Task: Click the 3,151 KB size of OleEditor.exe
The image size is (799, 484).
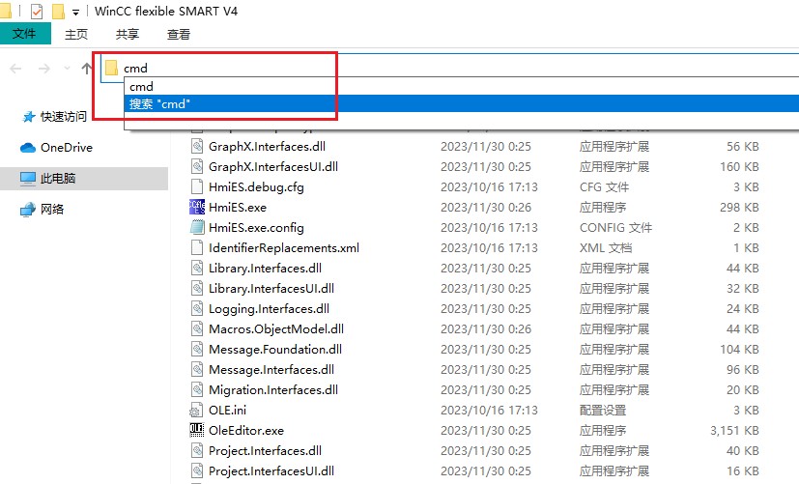Action: coord(734,431)
